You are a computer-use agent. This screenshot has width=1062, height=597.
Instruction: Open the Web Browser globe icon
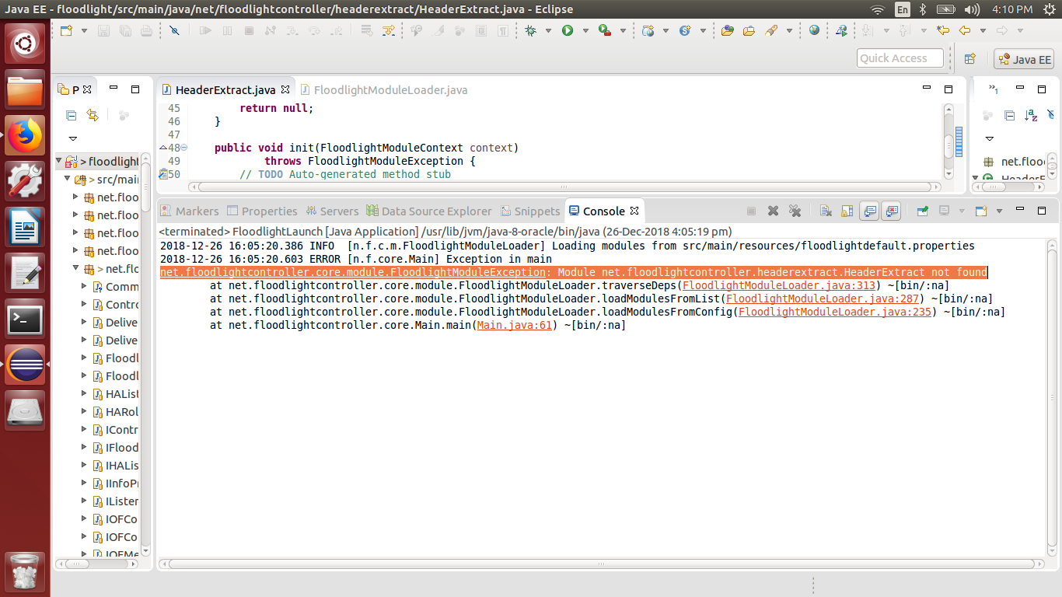[814, 30]
